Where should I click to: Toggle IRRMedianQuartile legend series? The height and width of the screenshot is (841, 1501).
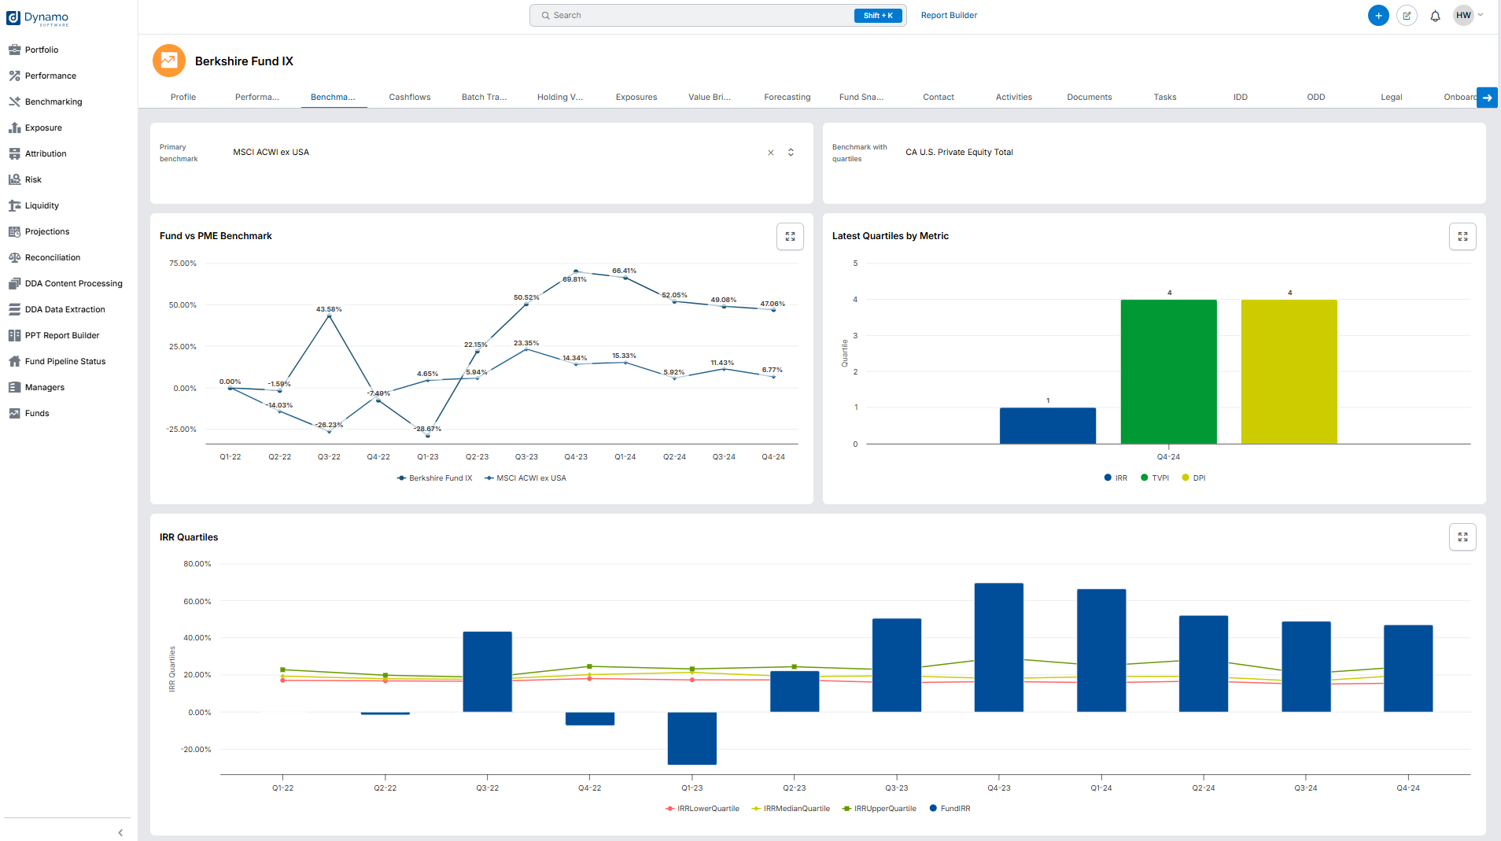[x=791, y=809]
